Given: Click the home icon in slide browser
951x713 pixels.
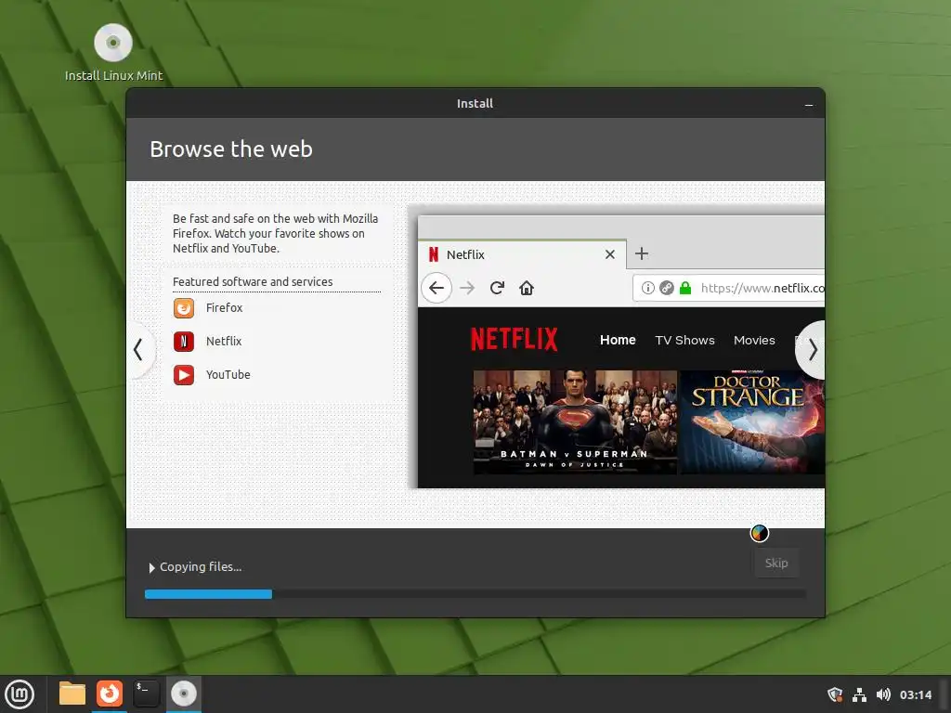Looking at the screenshot, I should pos(527,288).
